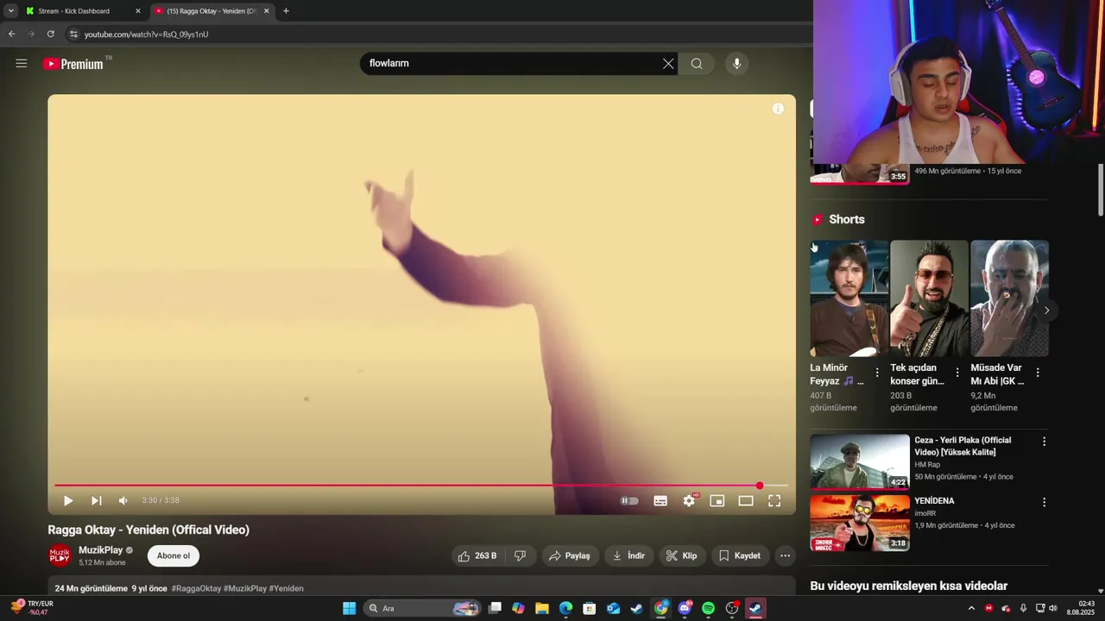Open the MuzikPlay channel avatar
Image resolution: width=1105 pixels, height=621 pixels.
(x=60, y=555)
